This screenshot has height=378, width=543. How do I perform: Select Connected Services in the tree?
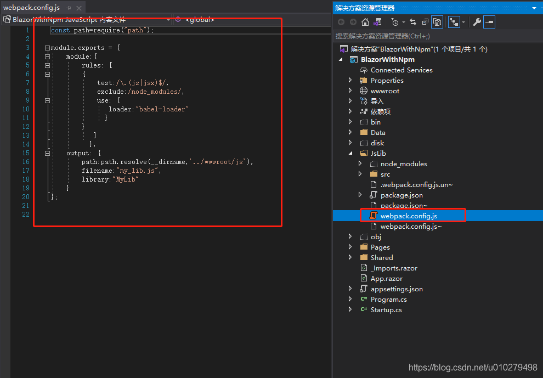401,70
